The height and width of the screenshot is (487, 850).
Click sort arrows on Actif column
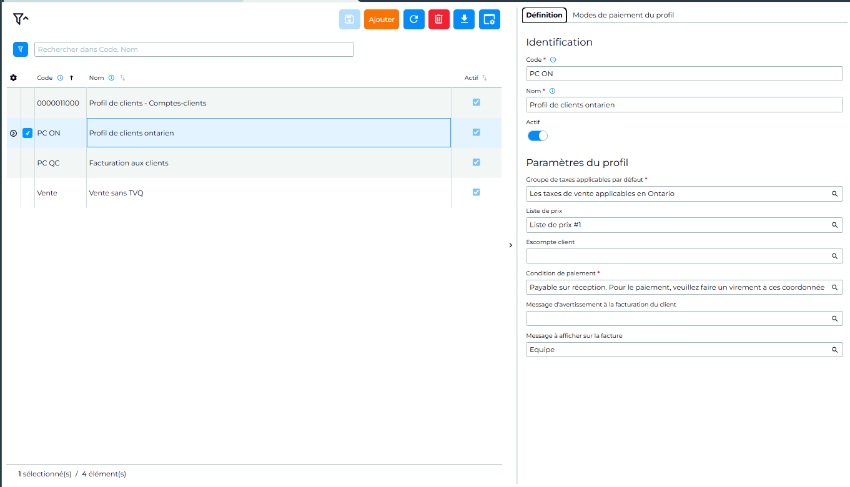tap(484, 78)
